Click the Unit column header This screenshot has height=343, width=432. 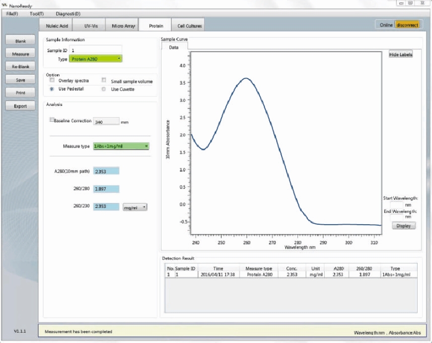315,268
